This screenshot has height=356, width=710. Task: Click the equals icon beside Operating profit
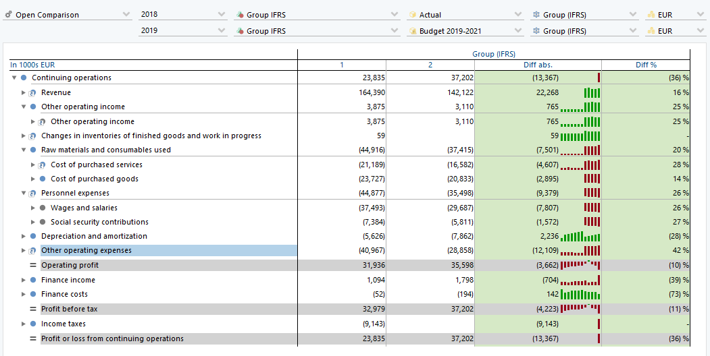click(x=33, y=266)
